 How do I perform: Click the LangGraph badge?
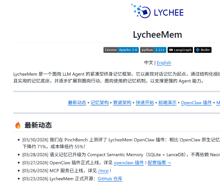tap(180, 50)
